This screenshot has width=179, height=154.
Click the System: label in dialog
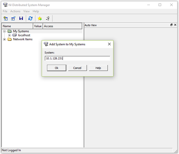(x=50, y=53)
